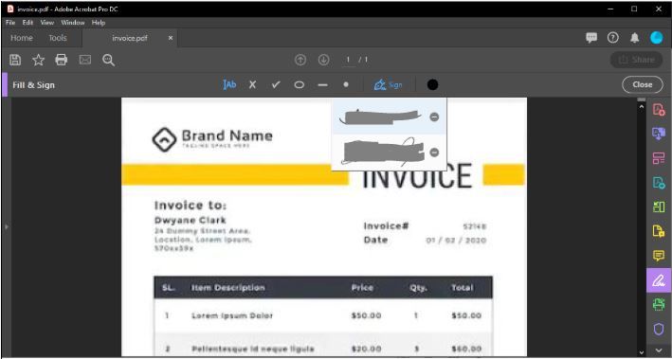Open Edit PDF tool in right sidebar
Viewport: 672px width, 359px height.
659,183
